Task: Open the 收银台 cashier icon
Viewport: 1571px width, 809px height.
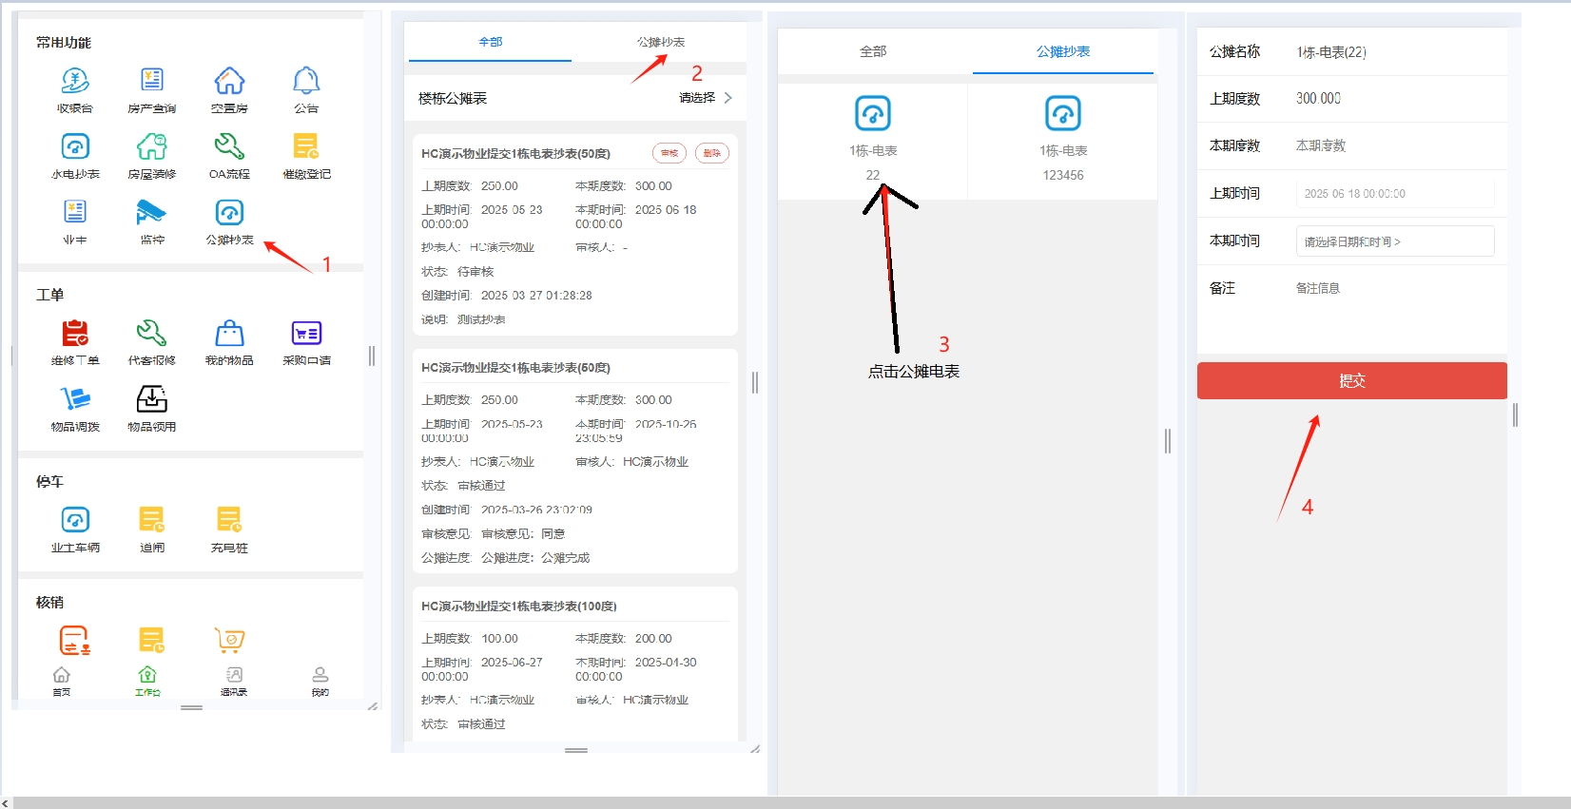Action: tap(75, 83)
